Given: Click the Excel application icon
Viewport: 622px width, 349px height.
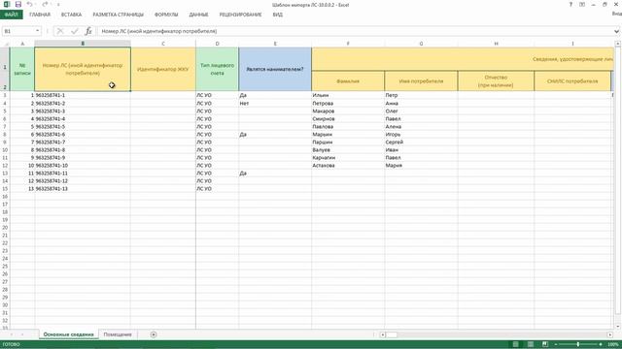Looking at the screenshot, I should click(7, 4).
